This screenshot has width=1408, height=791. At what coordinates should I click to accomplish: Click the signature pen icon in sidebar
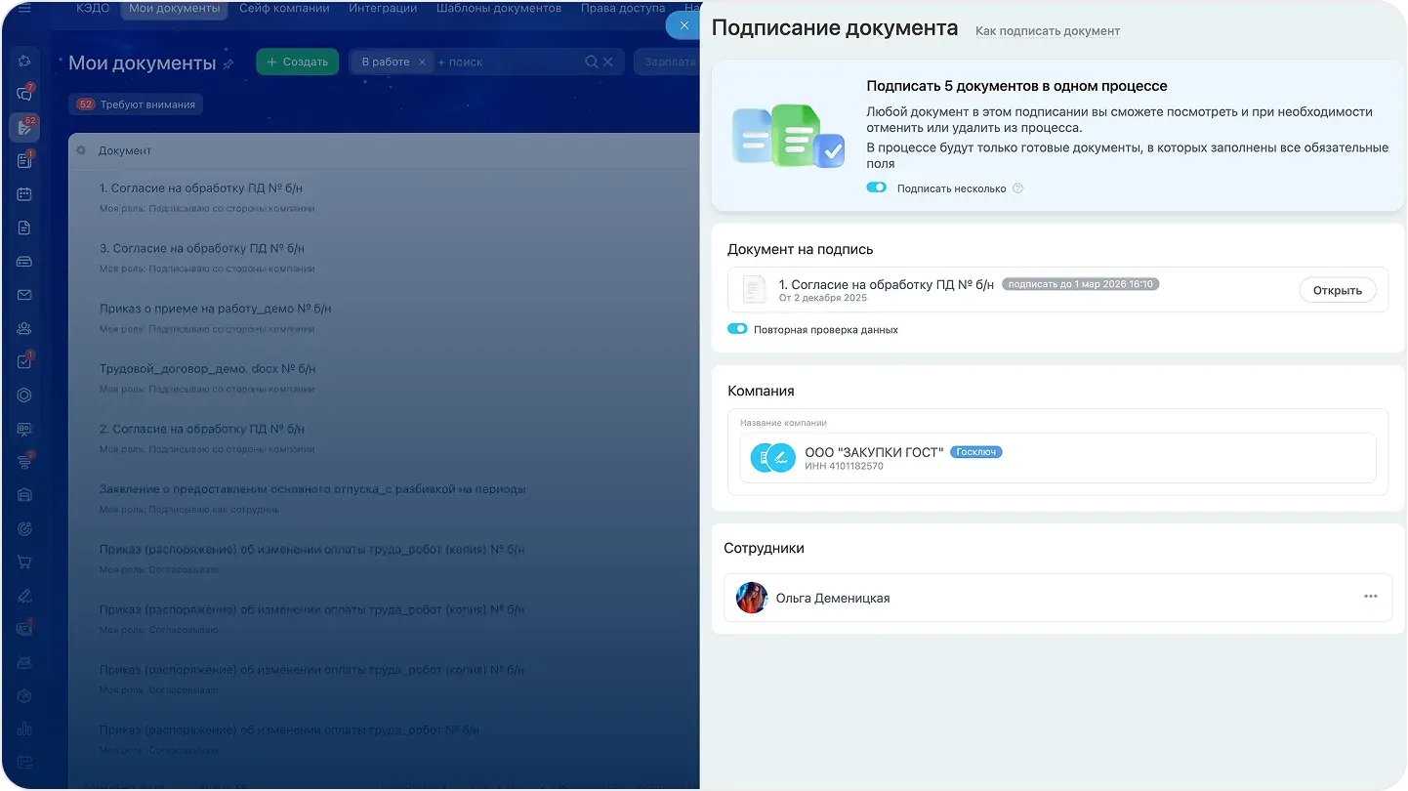[x=24, y=595]
